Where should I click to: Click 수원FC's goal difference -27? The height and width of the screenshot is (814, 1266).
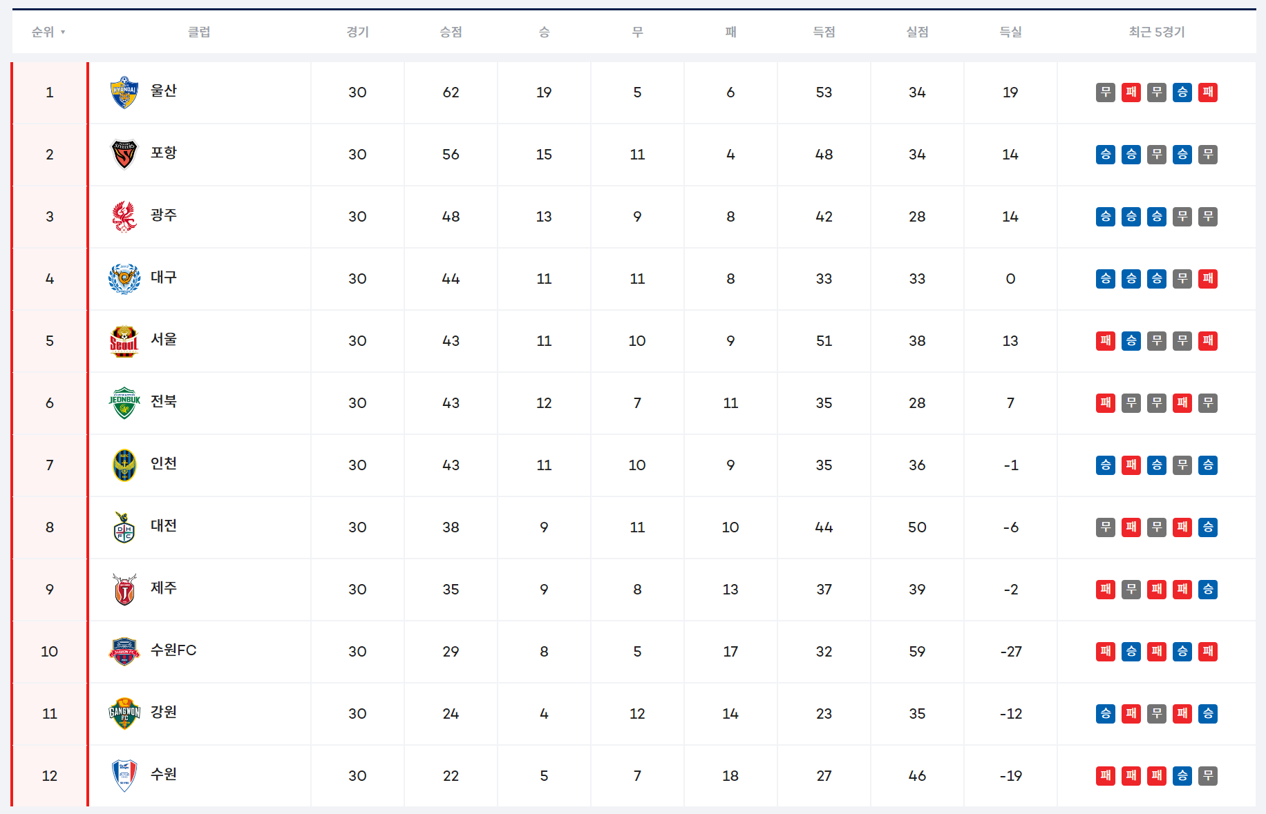[1010, 652]
